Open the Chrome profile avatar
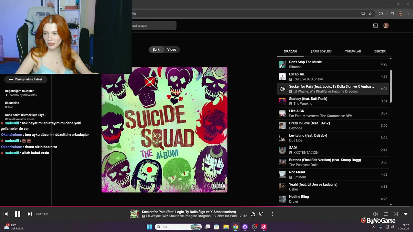 pos(400,14)
